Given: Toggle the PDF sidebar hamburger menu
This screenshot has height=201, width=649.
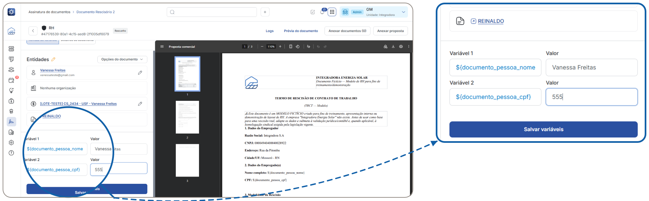Looking at the screenshot, I should pos(162,47).
